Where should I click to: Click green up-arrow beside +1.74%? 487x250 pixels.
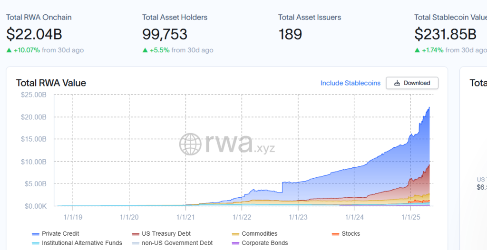[x=417, y=50]
